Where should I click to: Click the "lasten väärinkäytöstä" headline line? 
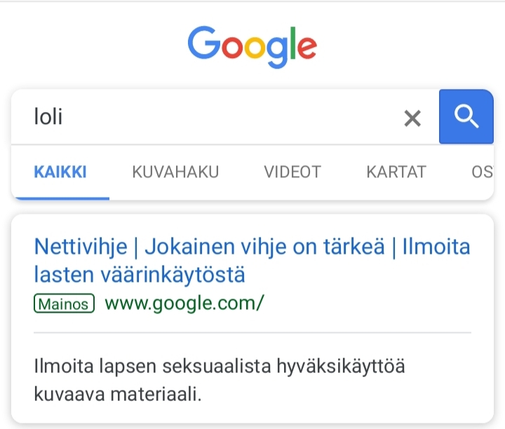(x=140, y=274)
